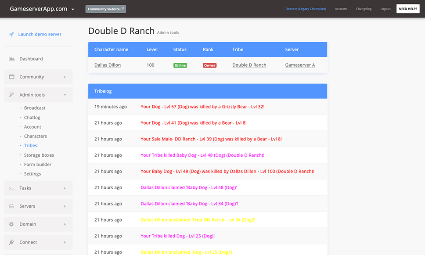Open Storage boxes in the sidebar
The image size is (425, 255).
(x=39, y=155)
